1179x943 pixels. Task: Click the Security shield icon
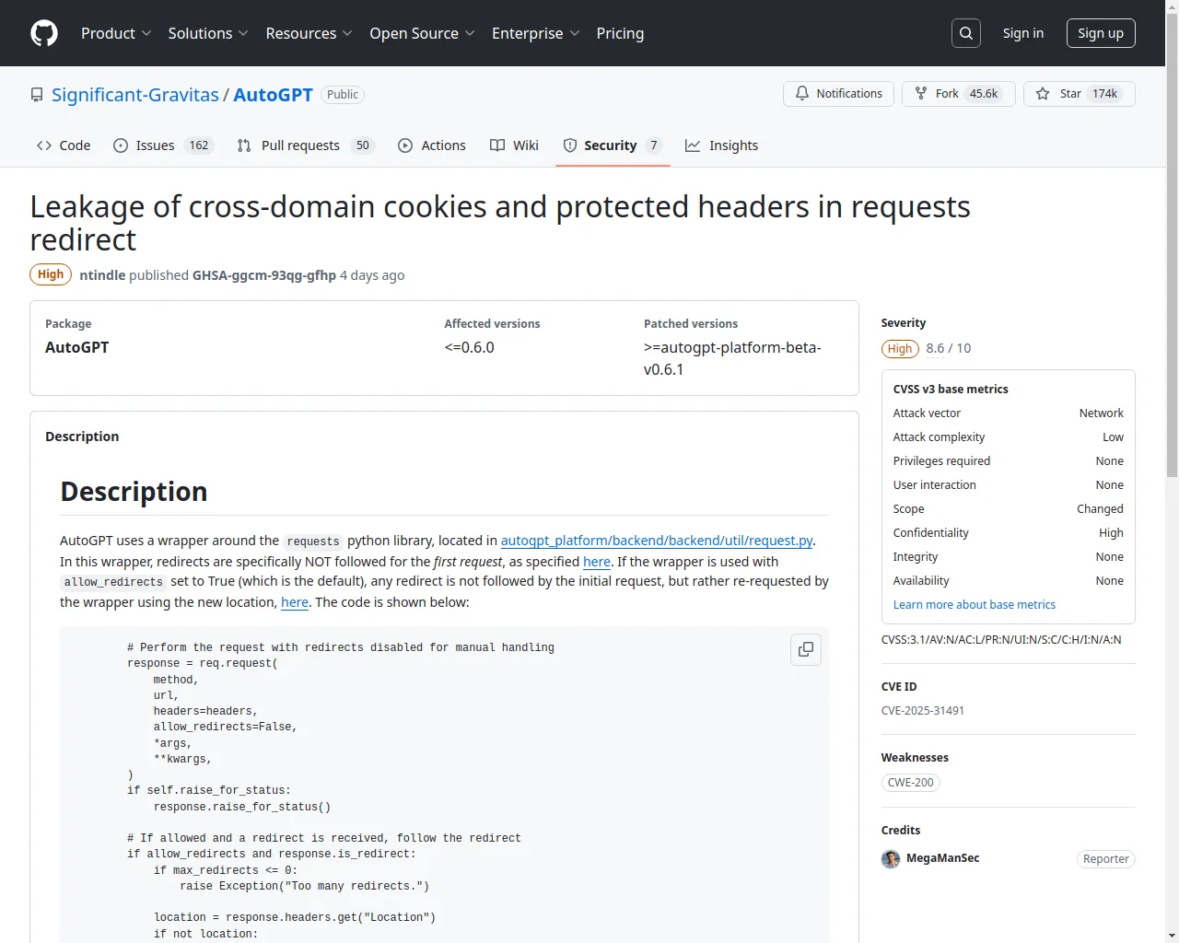[570, 146]
